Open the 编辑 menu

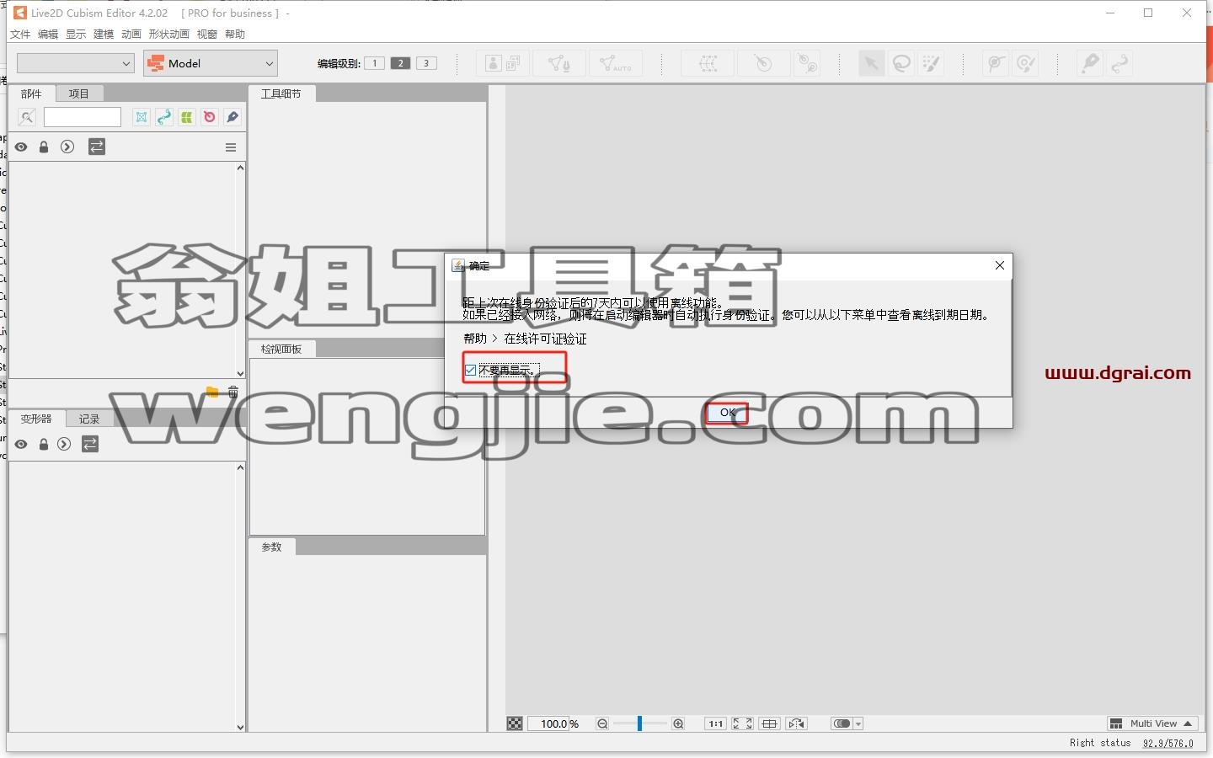[48, 35]
